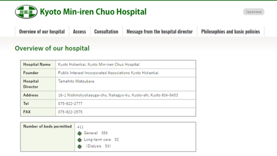Click the address text in Nakagyo-ku
The image size is (277, 156).
118,95
